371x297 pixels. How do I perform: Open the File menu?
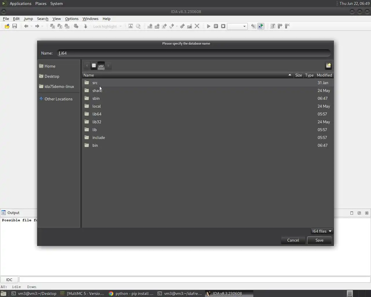(x=6, y=19)
